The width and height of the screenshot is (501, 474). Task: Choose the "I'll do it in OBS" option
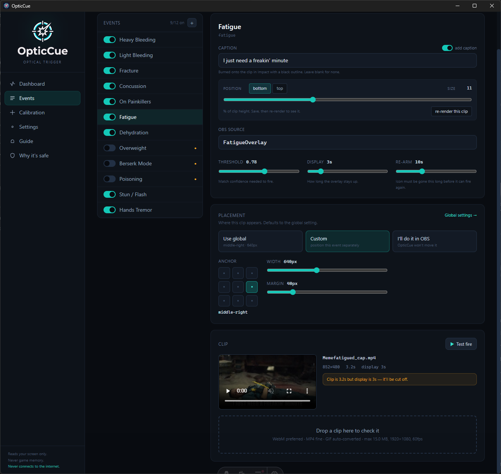click(435, 241)
